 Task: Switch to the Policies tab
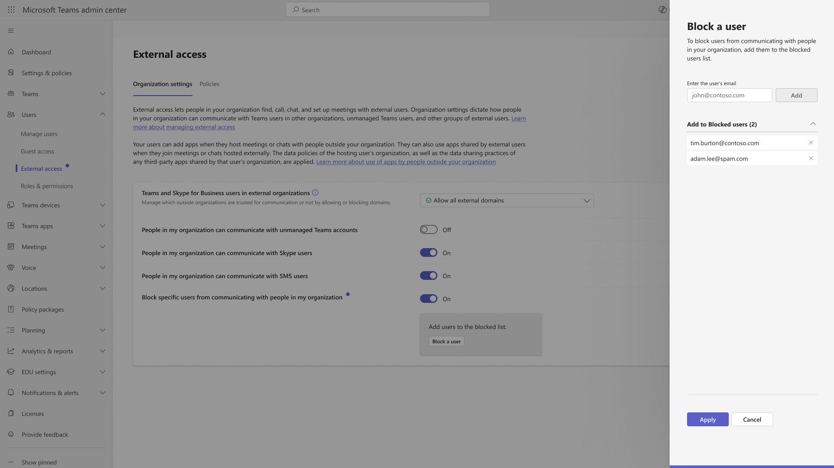[x=210, y=83]
